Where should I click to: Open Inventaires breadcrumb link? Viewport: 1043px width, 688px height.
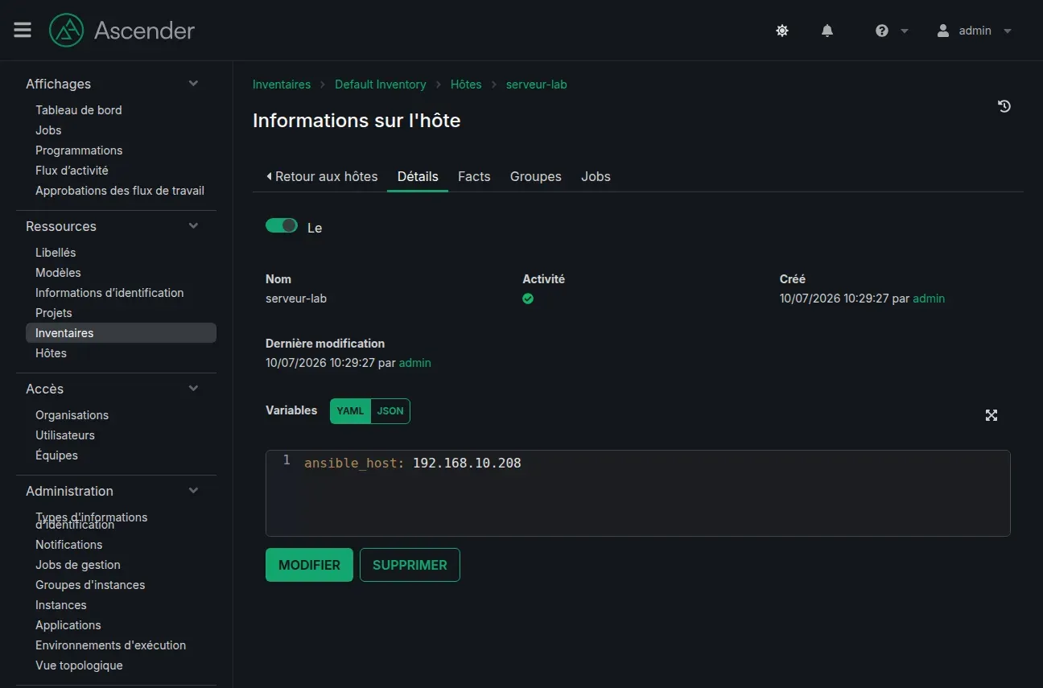tap(282, 84)
